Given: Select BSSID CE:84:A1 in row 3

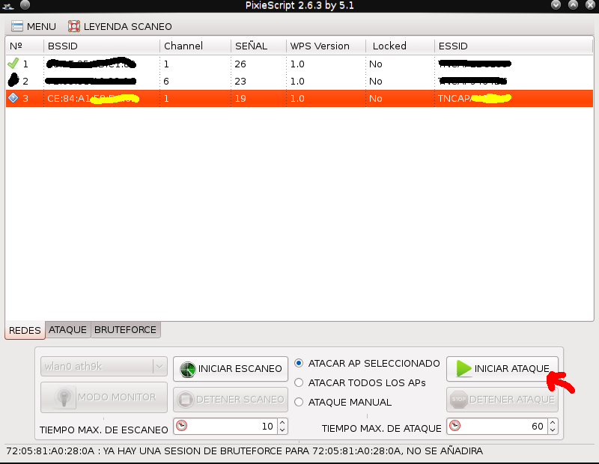Looking at the screenshot, I should [93, 99].
